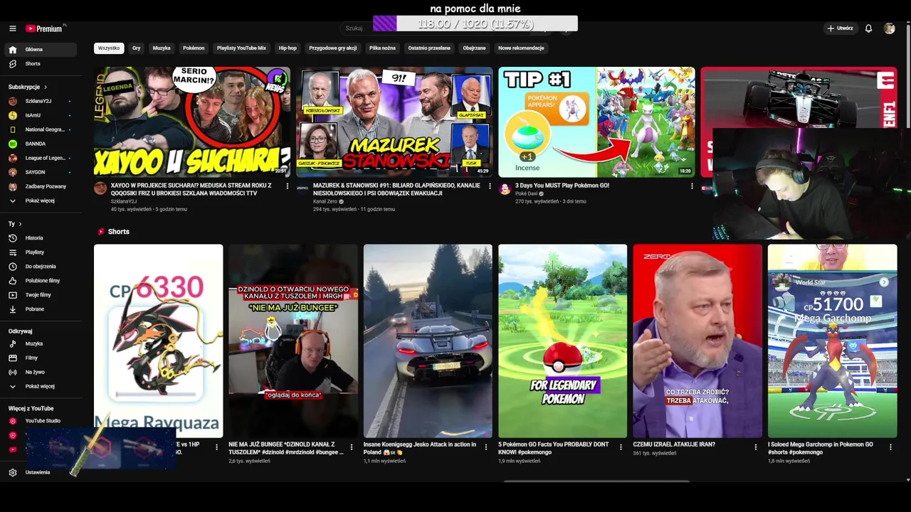Select the Piłka nożna filter chip
This screenshot has width=911, height=512.
tap(382, 48)
